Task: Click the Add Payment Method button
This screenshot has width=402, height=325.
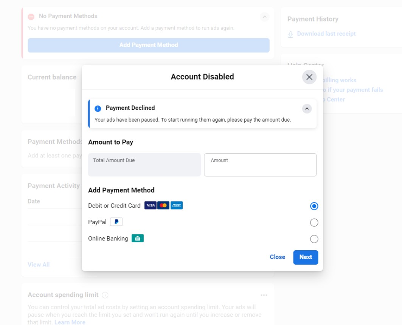Action: point(149,45)
